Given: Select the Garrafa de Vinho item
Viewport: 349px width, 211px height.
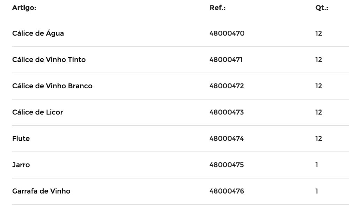Looking at the screenshot, I should click(x=41, y=191).
